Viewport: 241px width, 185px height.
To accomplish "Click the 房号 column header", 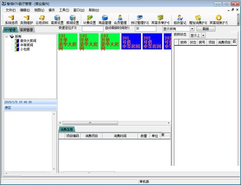I will click(x=202, y=43).
